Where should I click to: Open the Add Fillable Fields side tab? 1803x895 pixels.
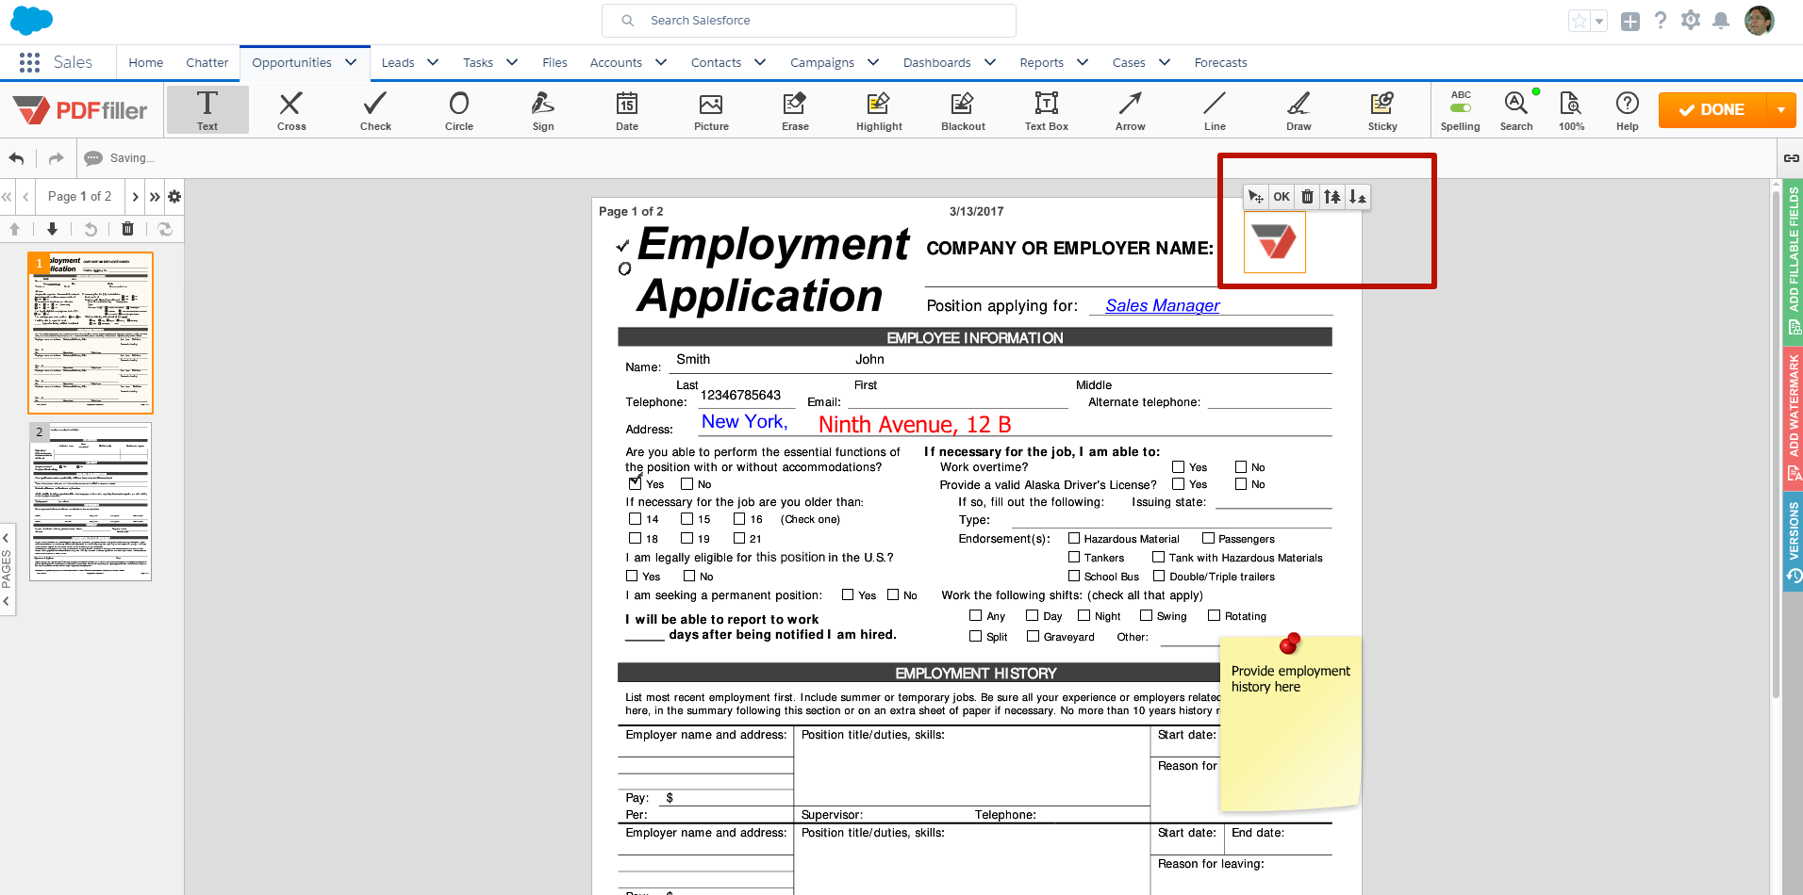[1794, 261]
